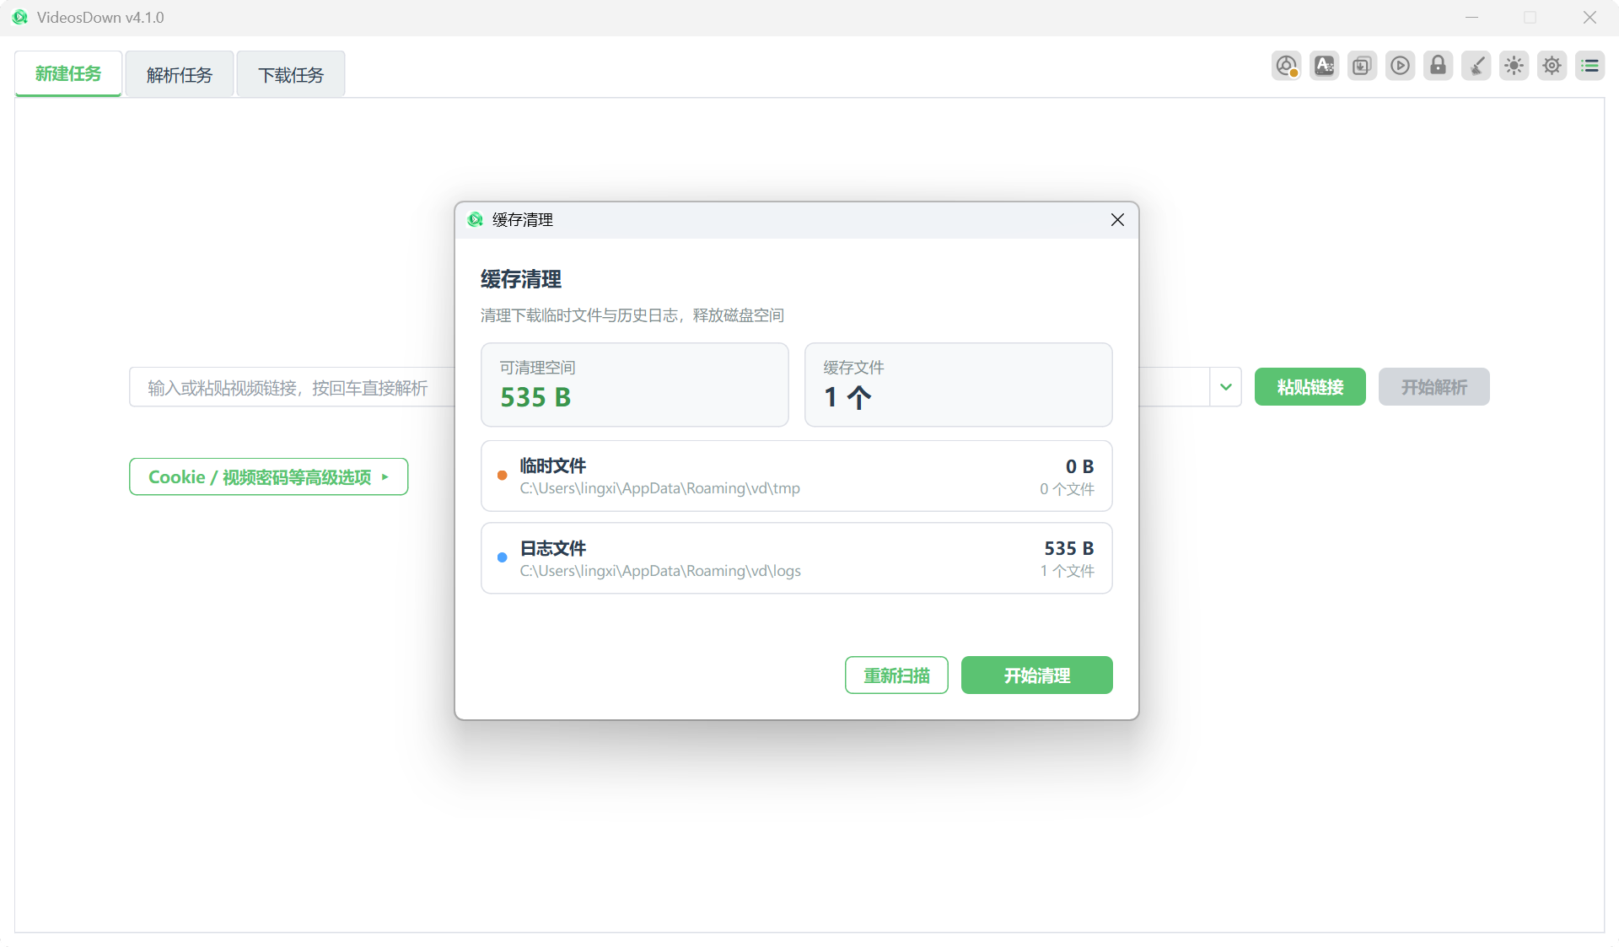Click the blue dot beside 日志文件
This screenshot has width=1619, height=947.
(x=502, y=557)
